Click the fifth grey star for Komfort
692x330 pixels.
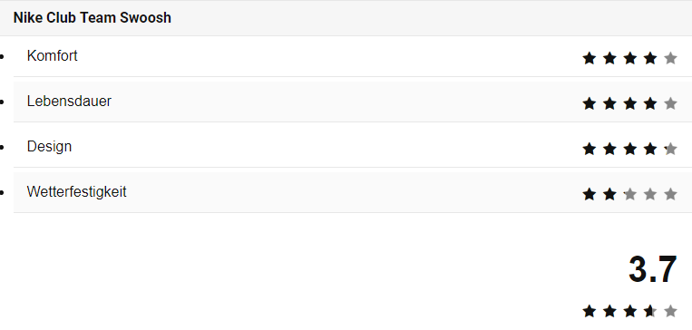coord(670,58)
